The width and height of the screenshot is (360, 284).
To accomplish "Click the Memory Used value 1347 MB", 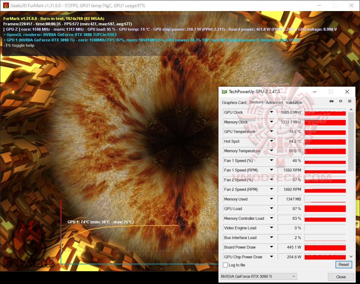I will click(290, 199).
